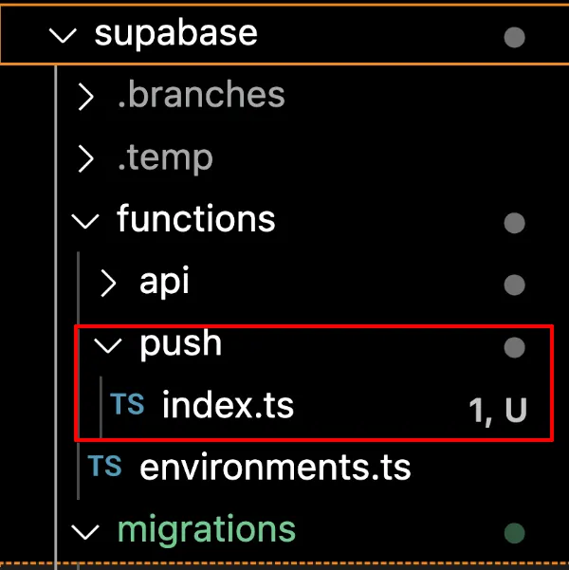Collapse the push folder chevron
The width and height of the screenshot is (569, 570).
pos(109,345)
